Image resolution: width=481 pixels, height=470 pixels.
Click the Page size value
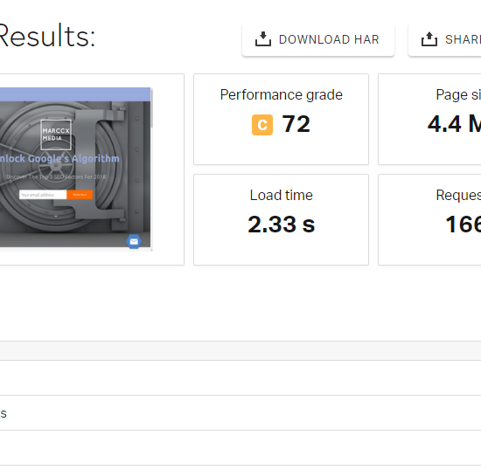pos(454,124)
